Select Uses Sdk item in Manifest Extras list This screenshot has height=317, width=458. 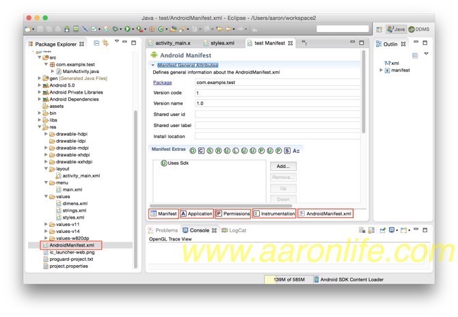(175, 163)
